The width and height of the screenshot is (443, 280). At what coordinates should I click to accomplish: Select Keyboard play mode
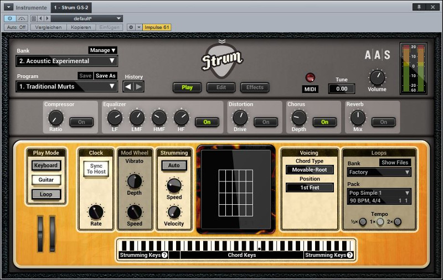(46, 165)
